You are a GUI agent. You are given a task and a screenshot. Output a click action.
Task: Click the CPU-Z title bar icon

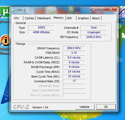(13, 10)
